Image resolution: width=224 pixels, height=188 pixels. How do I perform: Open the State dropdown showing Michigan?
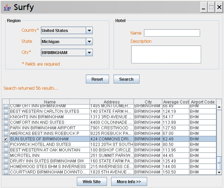point(67,41)
